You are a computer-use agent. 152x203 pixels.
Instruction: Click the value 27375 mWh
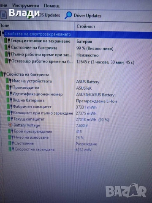tap(86, 113)
